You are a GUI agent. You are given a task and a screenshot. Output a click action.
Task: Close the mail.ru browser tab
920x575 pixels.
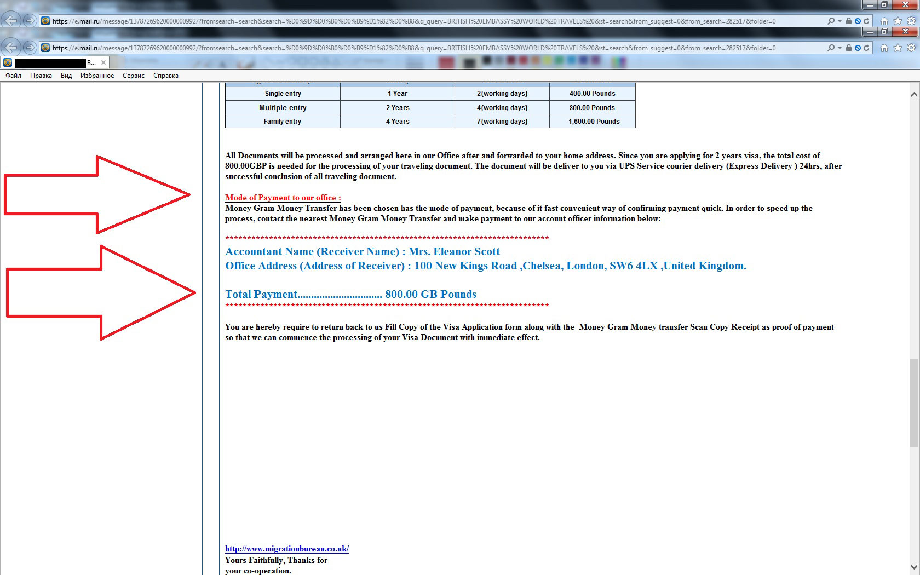[x=104, y=62]
